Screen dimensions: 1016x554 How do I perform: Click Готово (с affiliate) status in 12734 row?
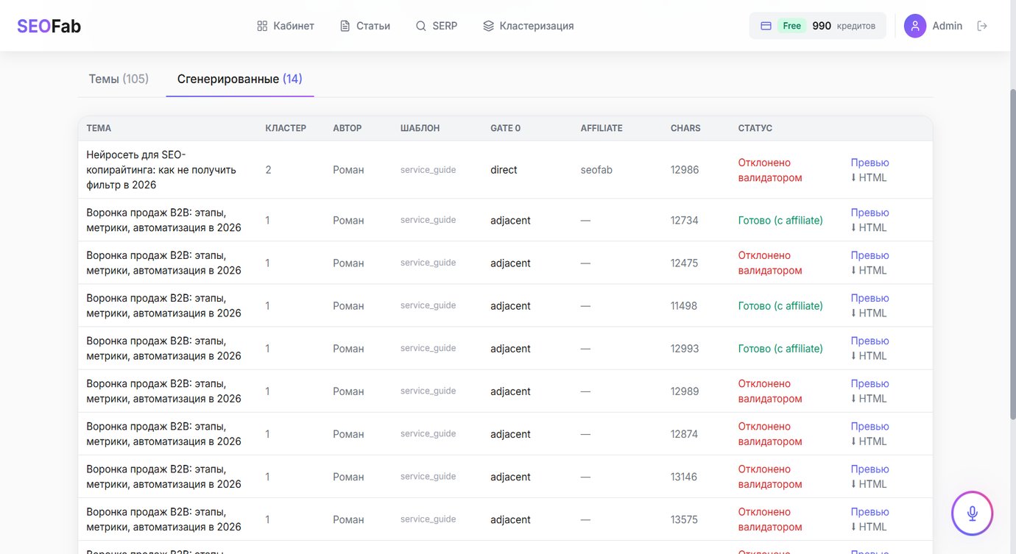pos(780,220)
